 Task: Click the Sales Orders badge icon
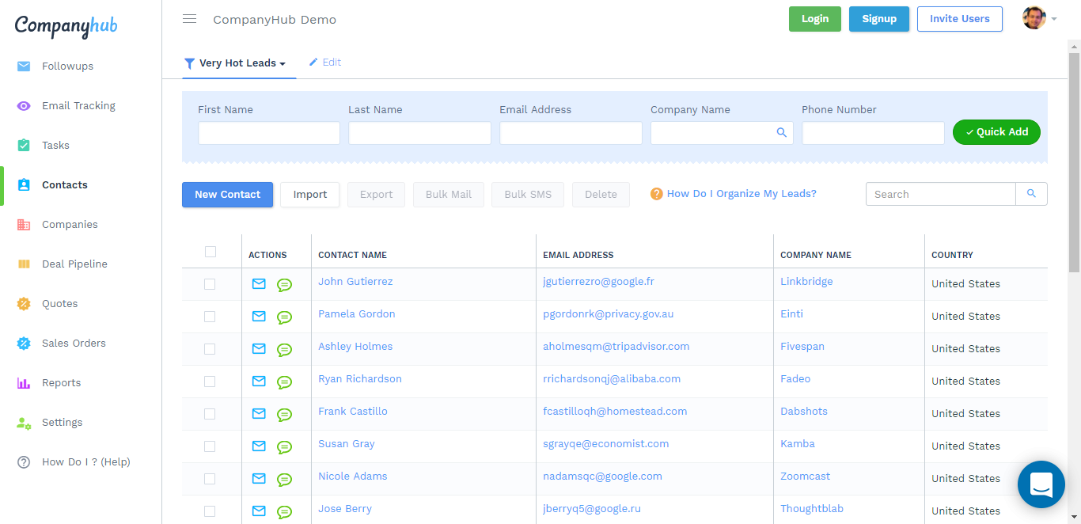click(24, 344)
